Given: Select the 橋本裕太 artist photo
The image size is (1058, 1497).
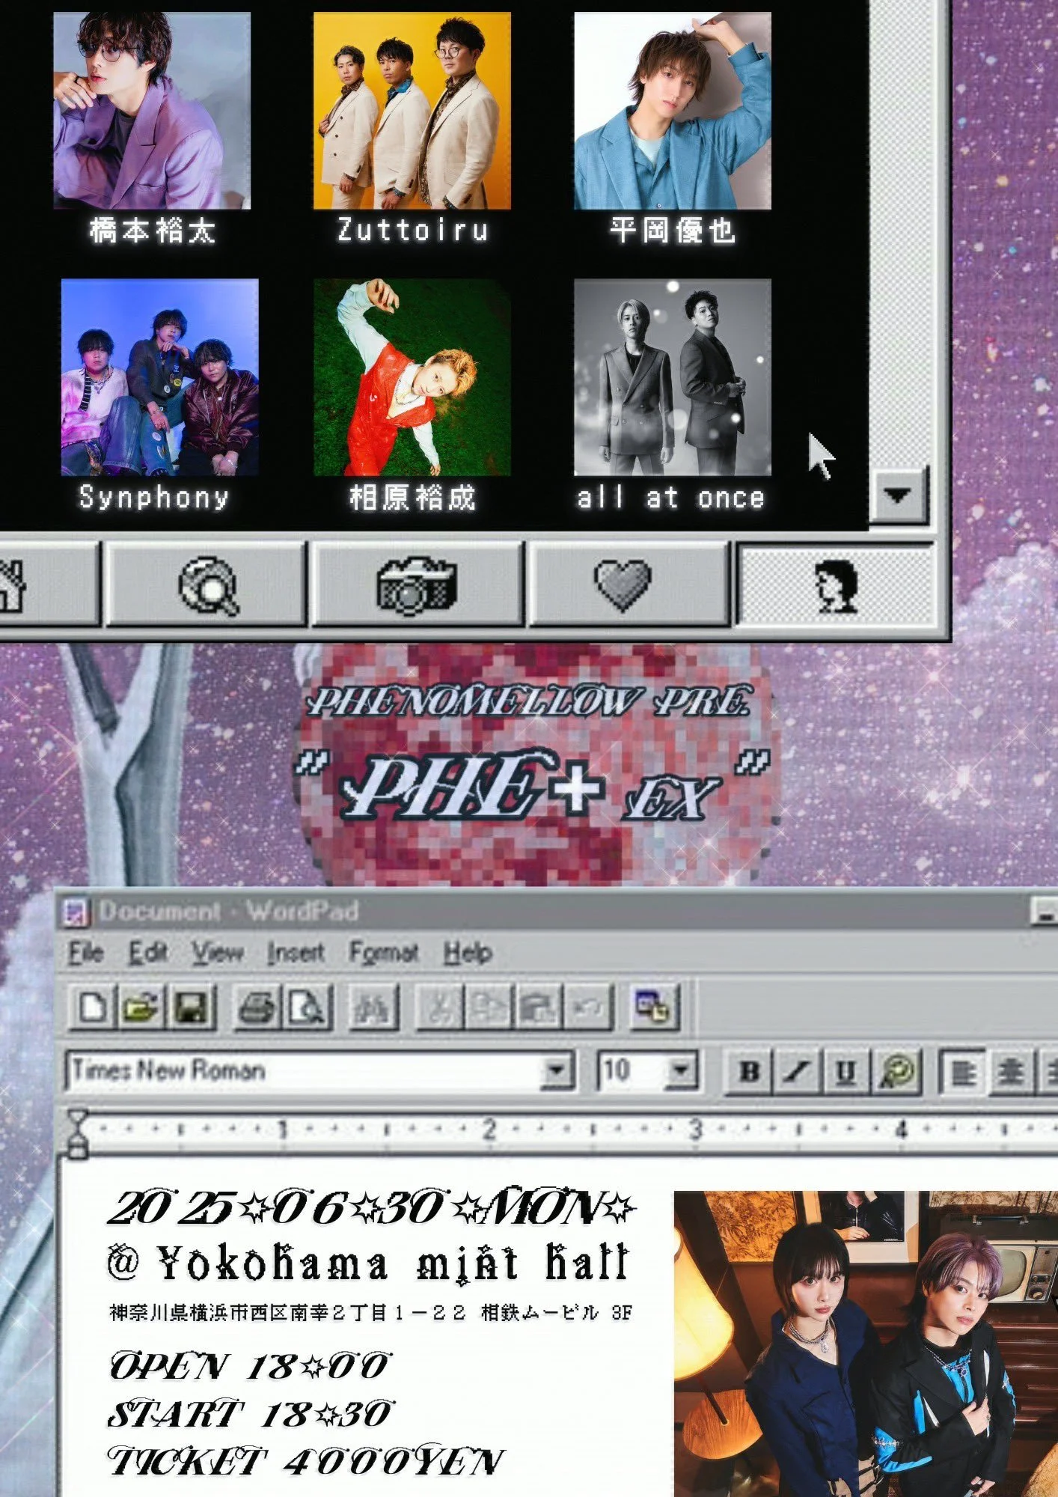Looking at the screenshot, I should 152,110.
